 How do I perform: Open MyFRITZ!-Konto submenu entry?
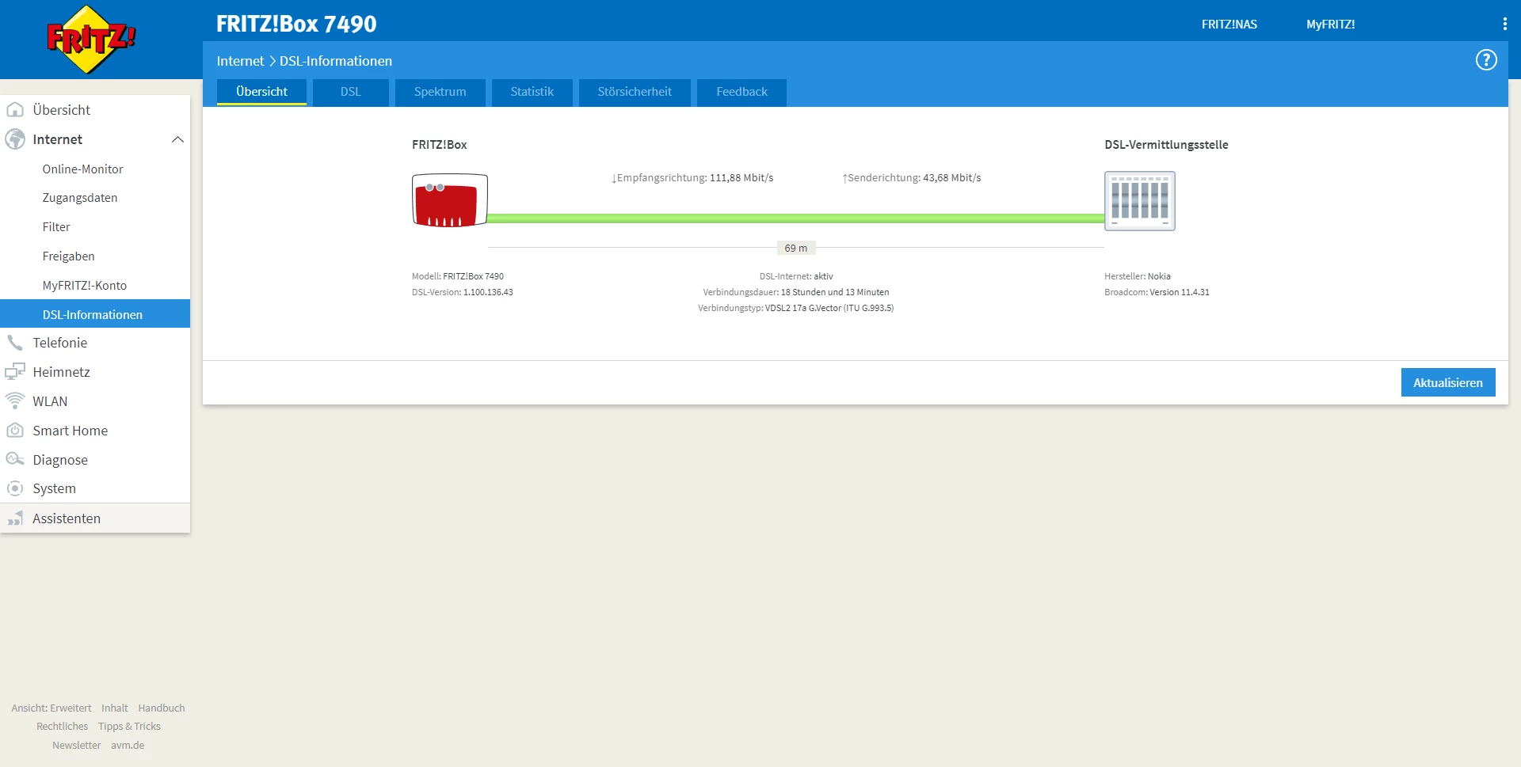tap(95, 286)
